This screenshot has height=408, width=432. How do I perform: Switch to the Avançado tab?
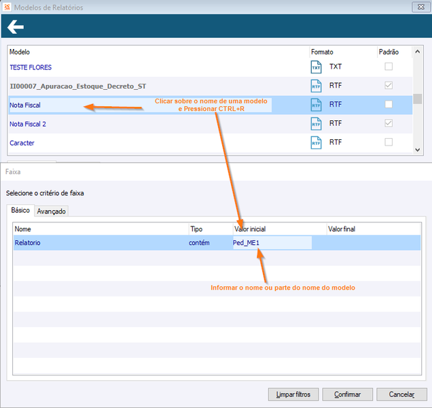51,211
